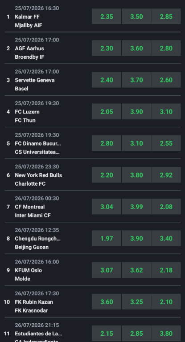
Task: Select 2.35 home odds for Kalmar FF
Action: 107,16
